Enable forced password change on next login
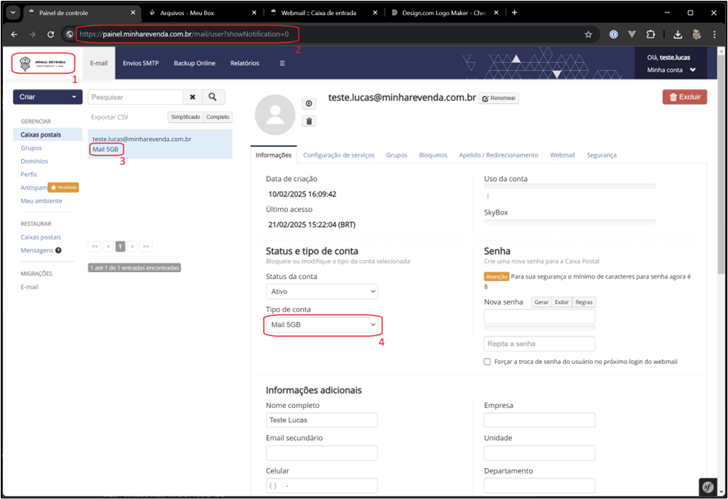 tap(488, 362)
